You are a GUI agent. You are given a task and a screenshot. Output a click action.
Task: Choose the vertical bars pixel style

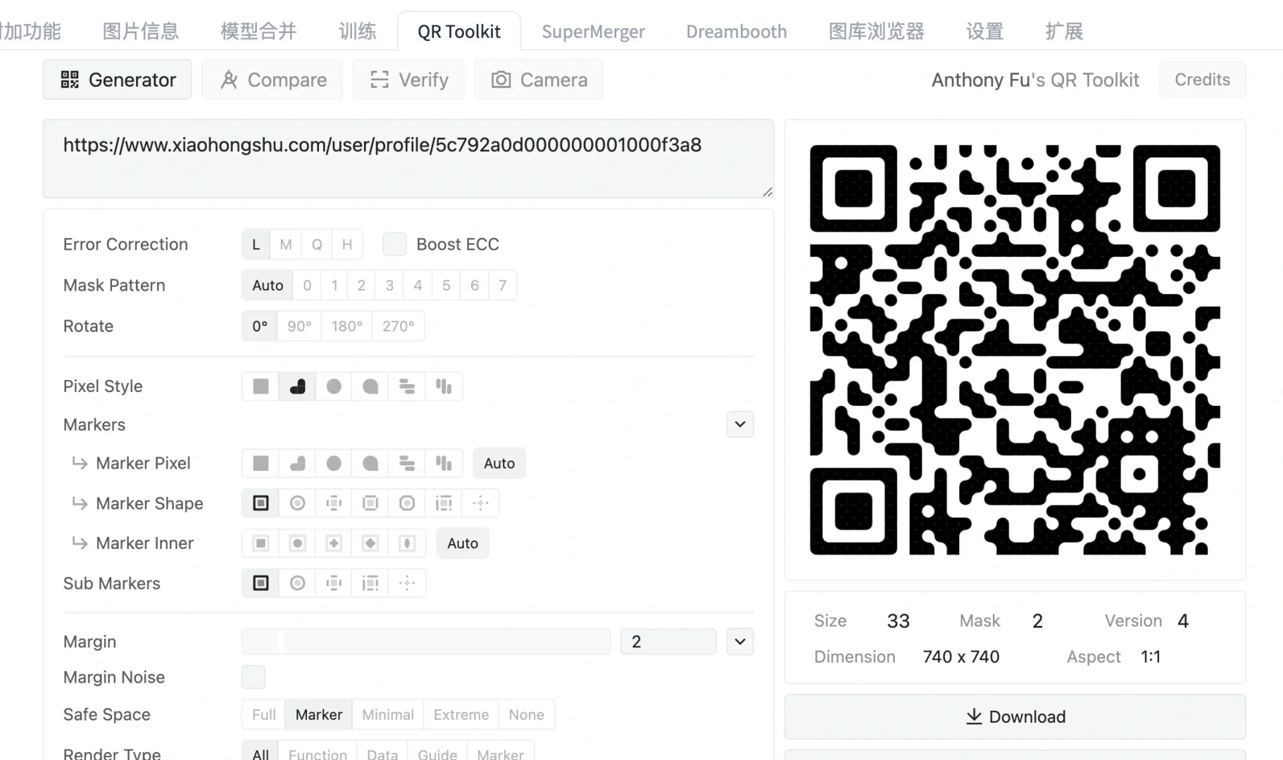pyautogui.click(x=444, y=386)
